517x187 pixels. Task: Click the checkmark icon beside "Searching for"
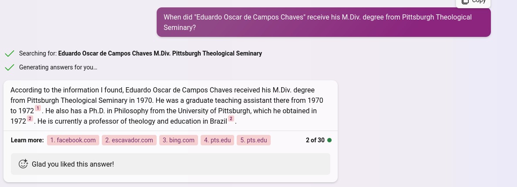[x=9, y=54]
